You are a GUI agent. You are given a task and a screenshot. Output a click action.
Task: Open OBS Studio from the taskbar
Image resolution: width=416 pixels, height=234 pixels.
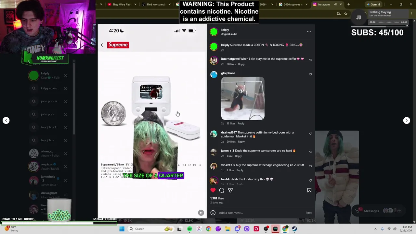click(x=266, y=229)
